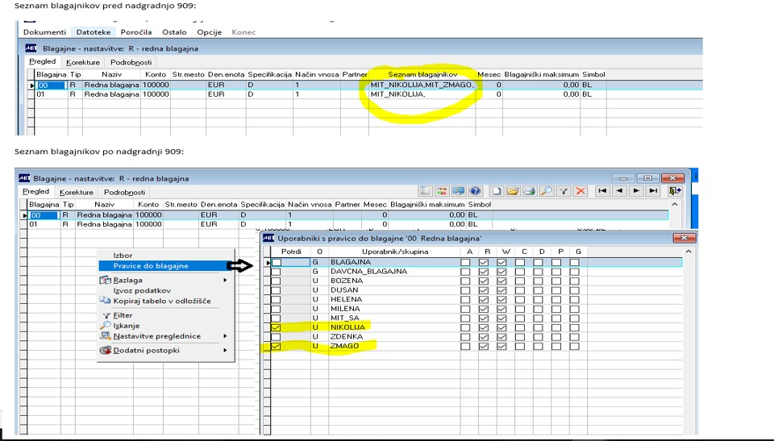
Task: Click the exit door icon
Action: click(x=674, y=191)
